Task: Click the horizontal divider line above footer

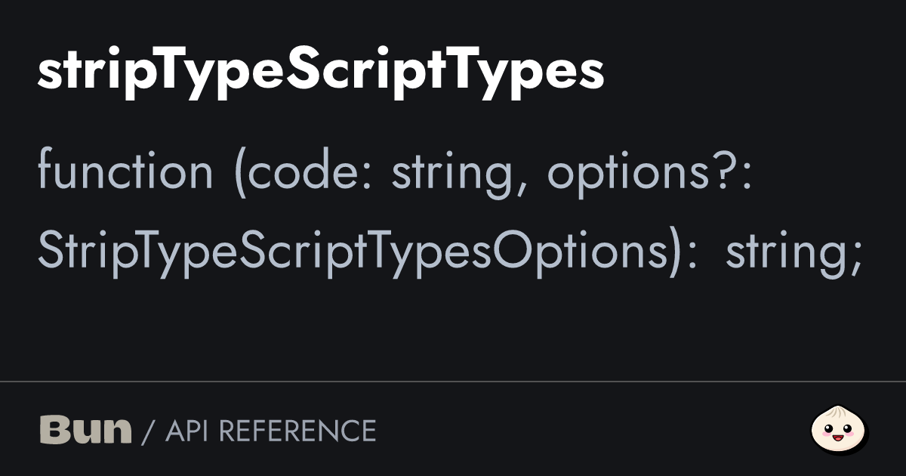Action: pyautogui.click(x=453, y=382)
